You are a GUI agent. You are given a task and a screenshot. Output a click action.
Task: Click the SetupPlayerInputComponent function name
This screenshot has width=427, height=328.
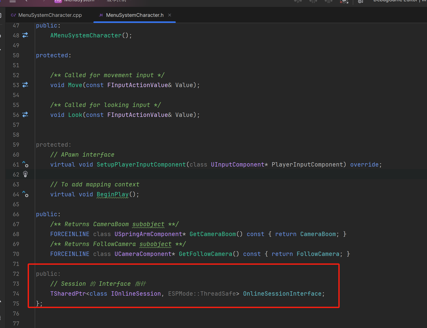point(141,165)
